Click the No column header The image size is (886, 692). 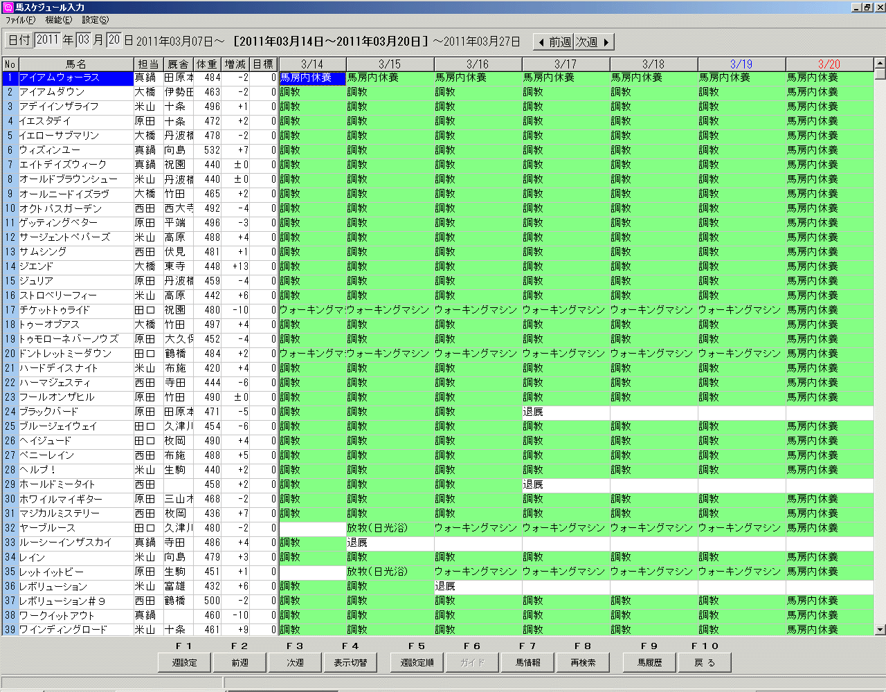[10, 64]
